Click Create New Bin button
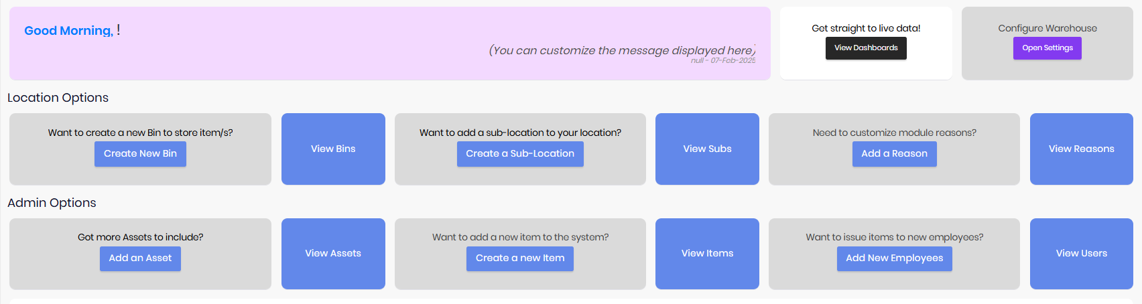1142x304 pixels. point(140,154)
